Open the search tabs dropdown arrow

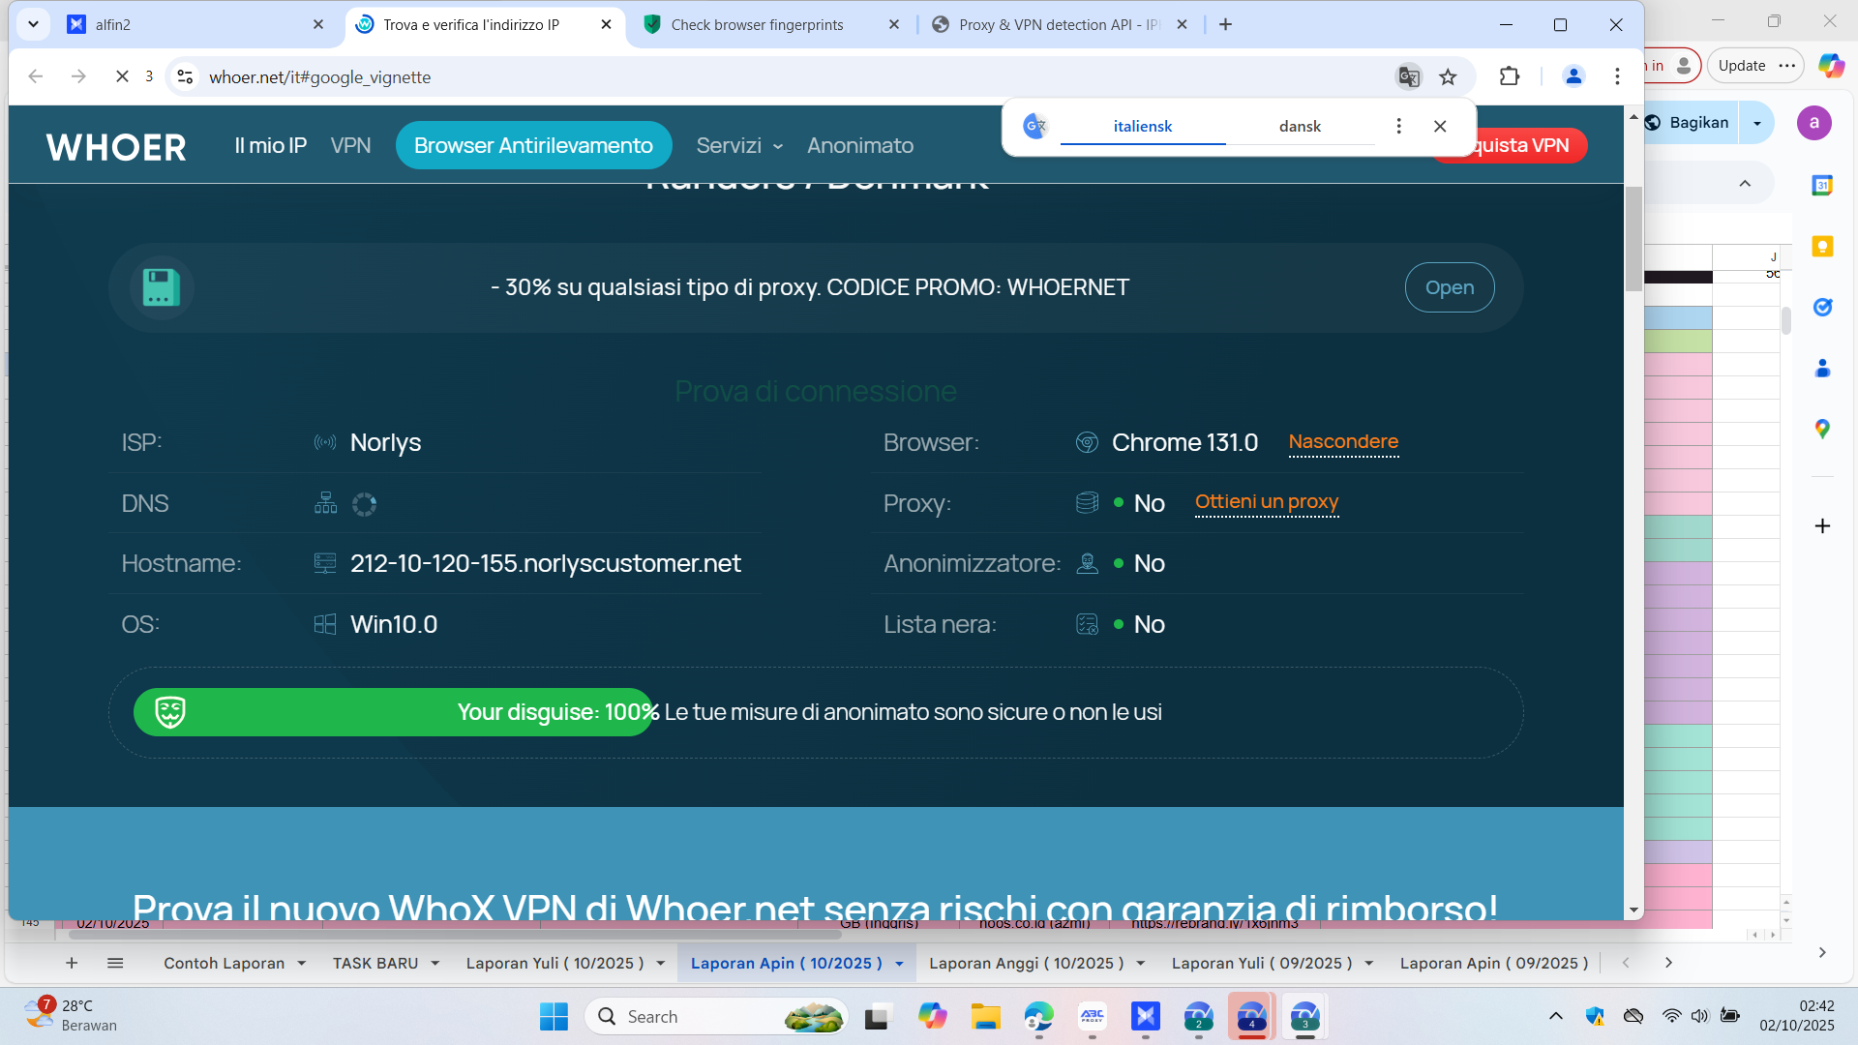pos(33,24)
